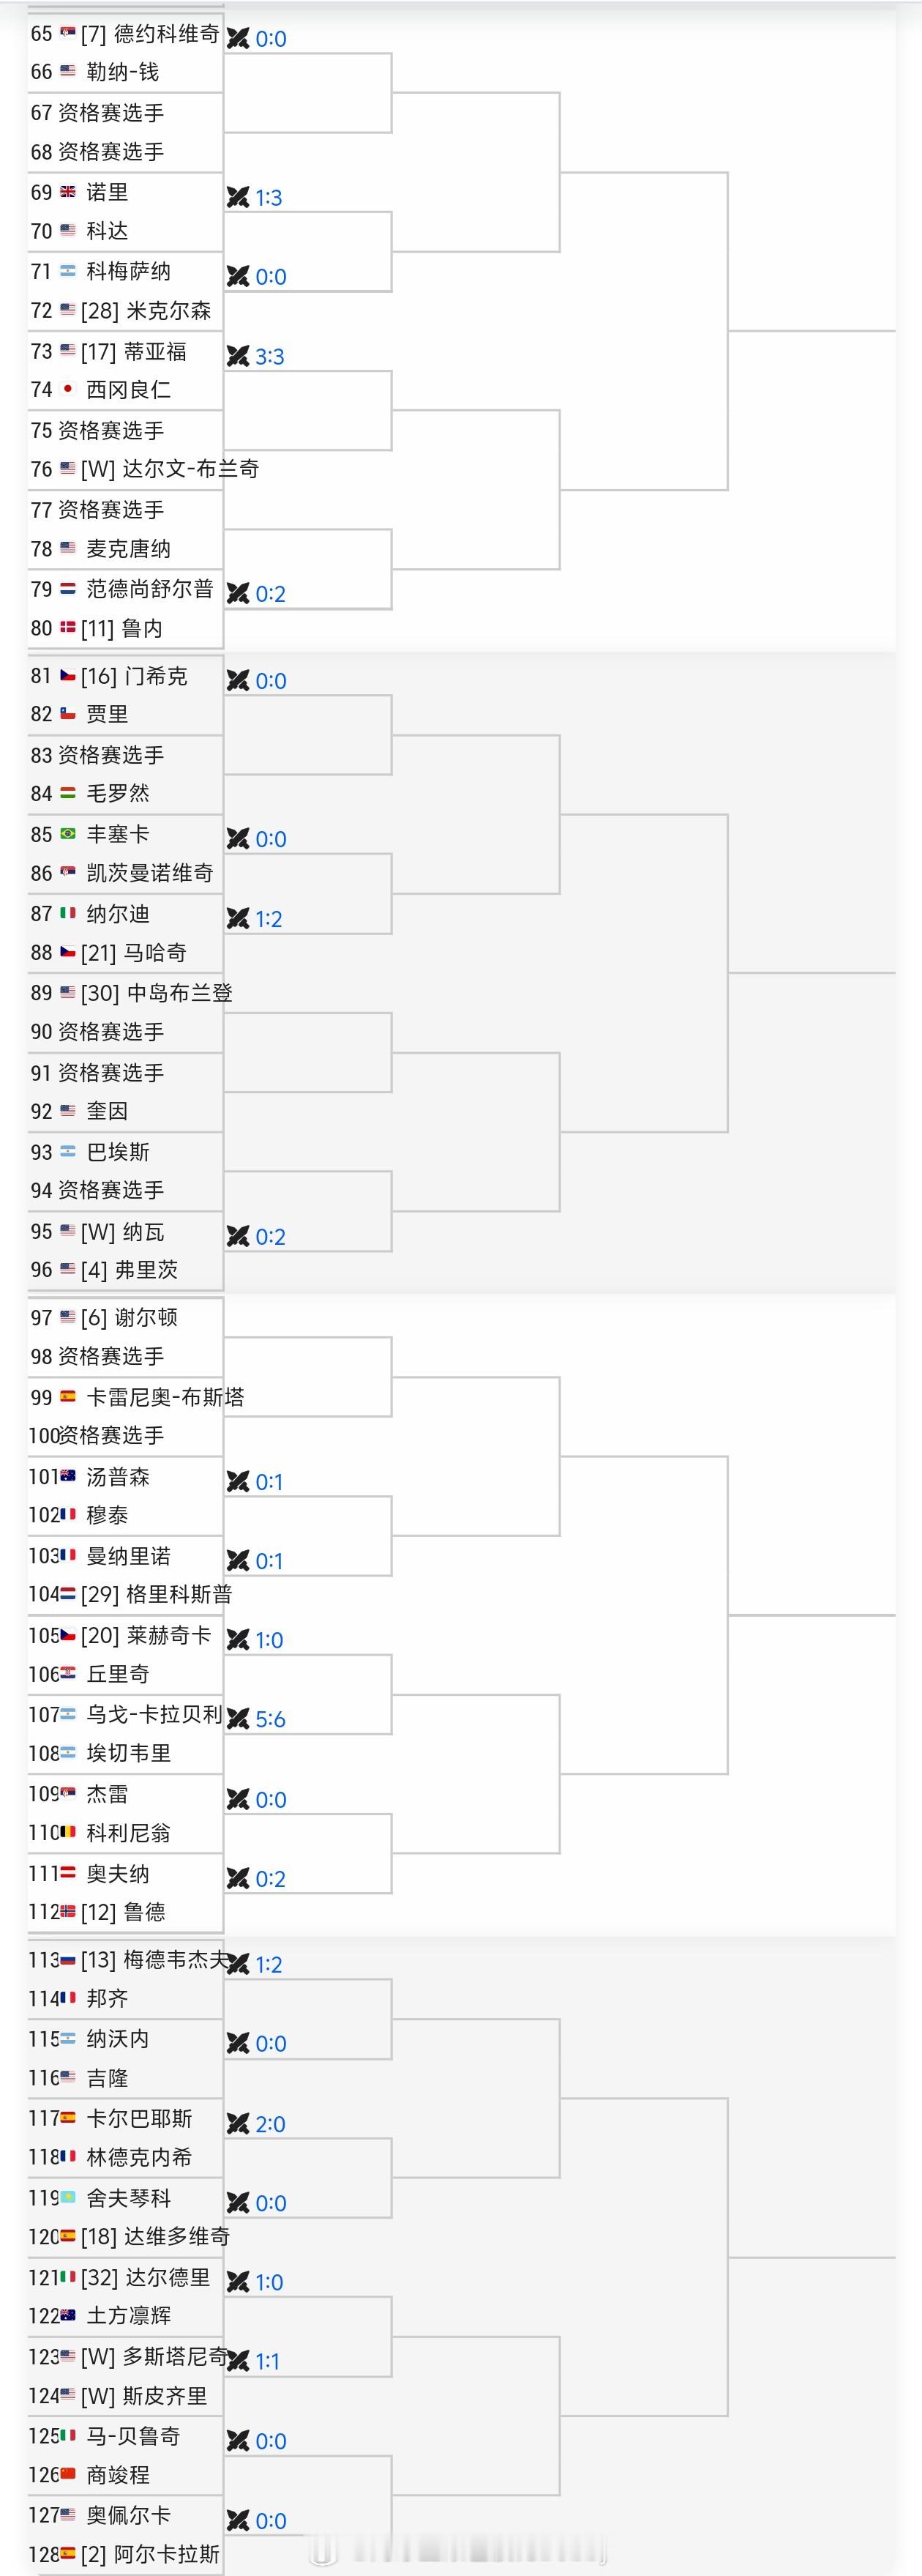Open the rackets icon next to the 1:1 score
922x2576 pixels.
click(x=238, y=2361)
